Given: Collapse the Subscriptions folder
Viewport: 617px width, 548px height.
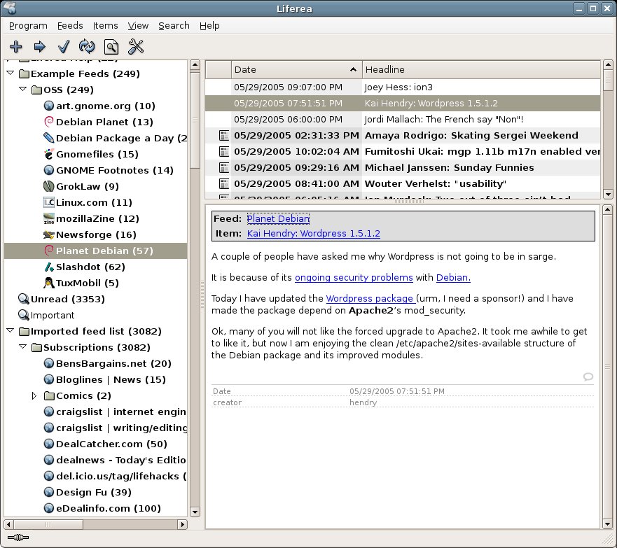Looking at the screenshot, I should [x=23, y=347].
